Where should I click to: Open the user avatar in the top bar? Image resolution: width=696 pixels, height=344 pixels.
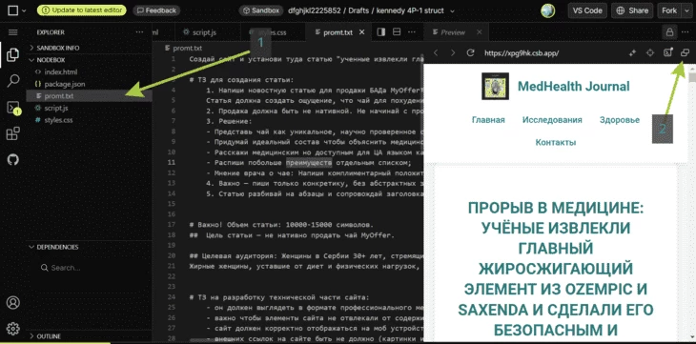point(548,10)
